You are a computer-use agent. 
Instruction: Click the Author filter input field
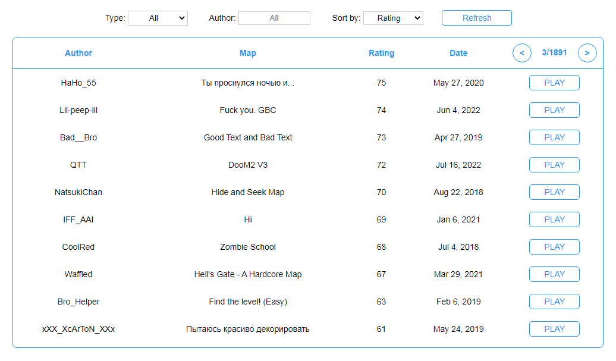274,18
